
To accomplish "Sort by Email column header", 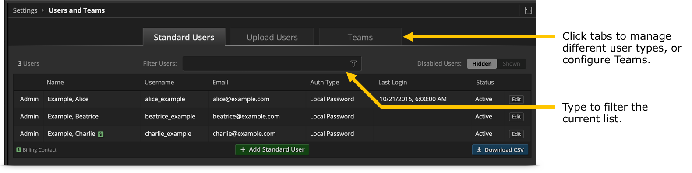I will click(x=220, y=82).
